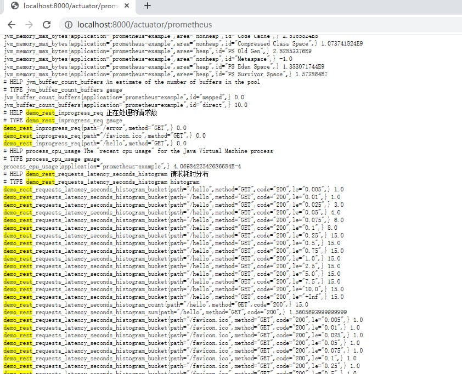The image size is (462, 374).
Task: Close the localhost:8000 tab
Action: click(127, 6)
